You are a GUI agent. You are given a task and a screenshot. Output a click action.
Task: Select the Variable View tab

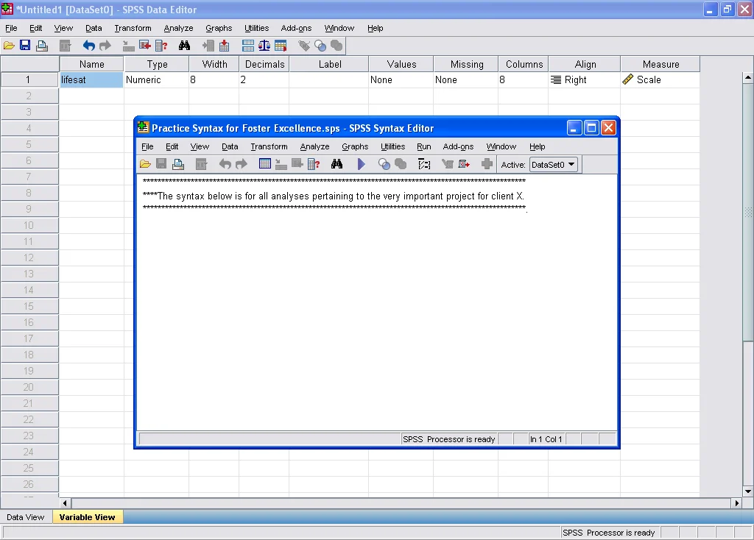87,517
